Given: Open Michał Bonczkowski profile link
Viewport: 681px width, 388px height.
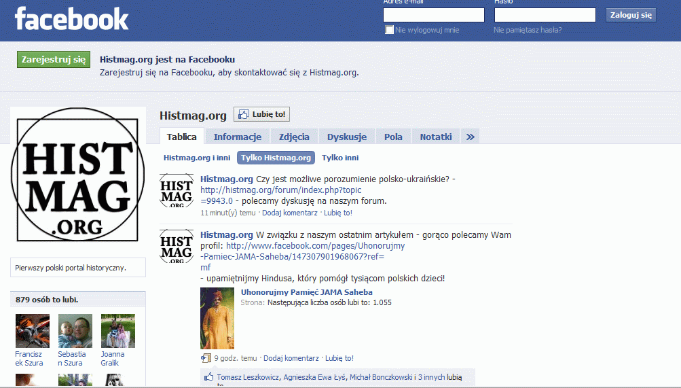Looking at the screenshot, I should click(x=381, y=377).
